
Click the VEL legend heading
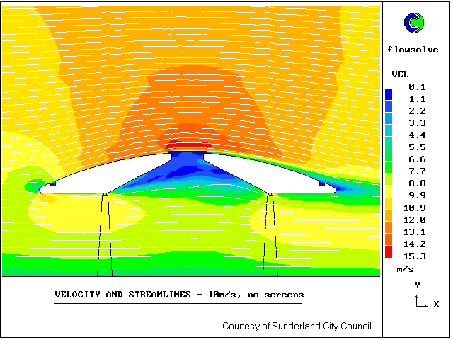(400, 74)
